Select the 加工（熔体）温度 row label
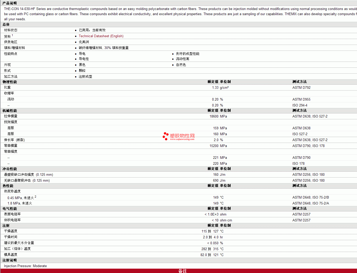Viewport: 357px width, 273px height. point(17,249)
